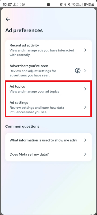Tap the 10:27 clock in status bar
The image size is (97, 215).
pos(7,5)
